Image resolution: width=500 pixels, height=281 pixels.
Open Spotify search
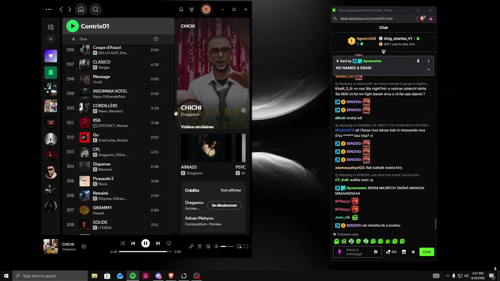pyautogui.click(x=95, y=9)
